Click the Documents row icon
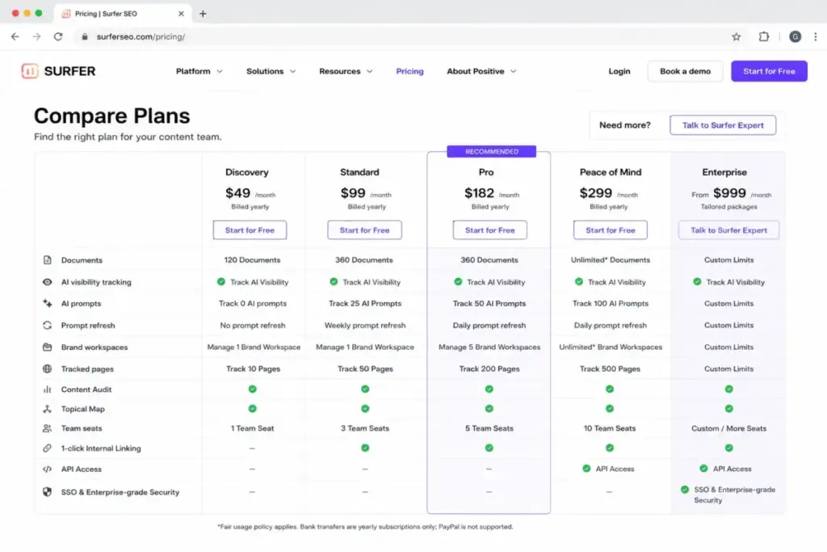Image resolution: width=827 pixels, height=552 pixels. tap(48, 259)
